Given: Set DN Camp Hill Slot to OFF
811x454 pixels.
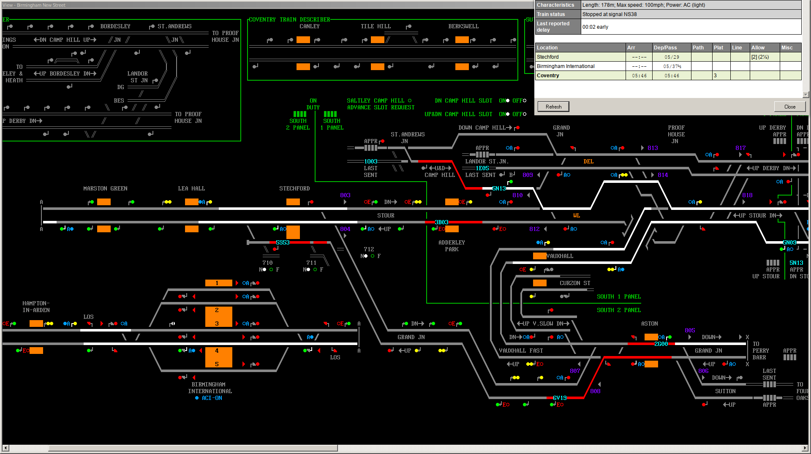Looking at the screenshot, I should pyautogui.click(x=524, y=101).
